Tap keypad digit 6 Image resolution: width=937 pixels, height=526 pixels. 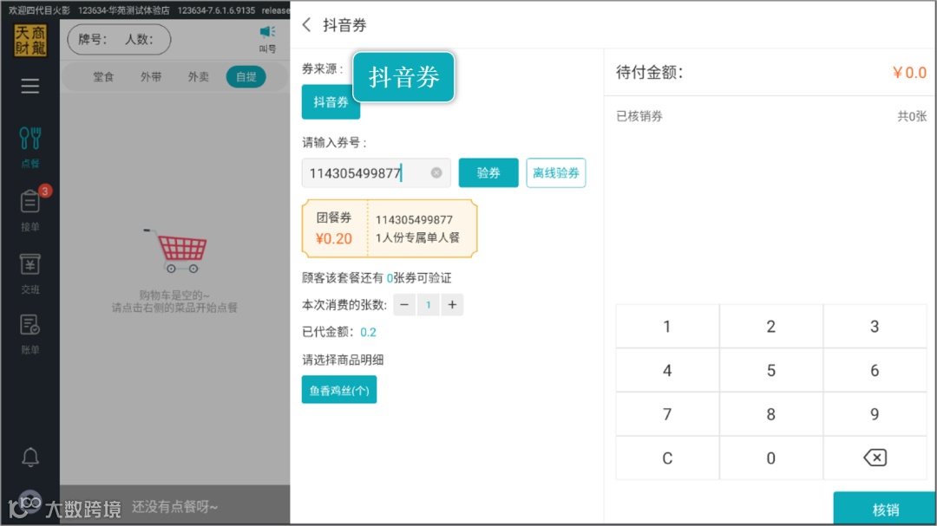(875, 371)
